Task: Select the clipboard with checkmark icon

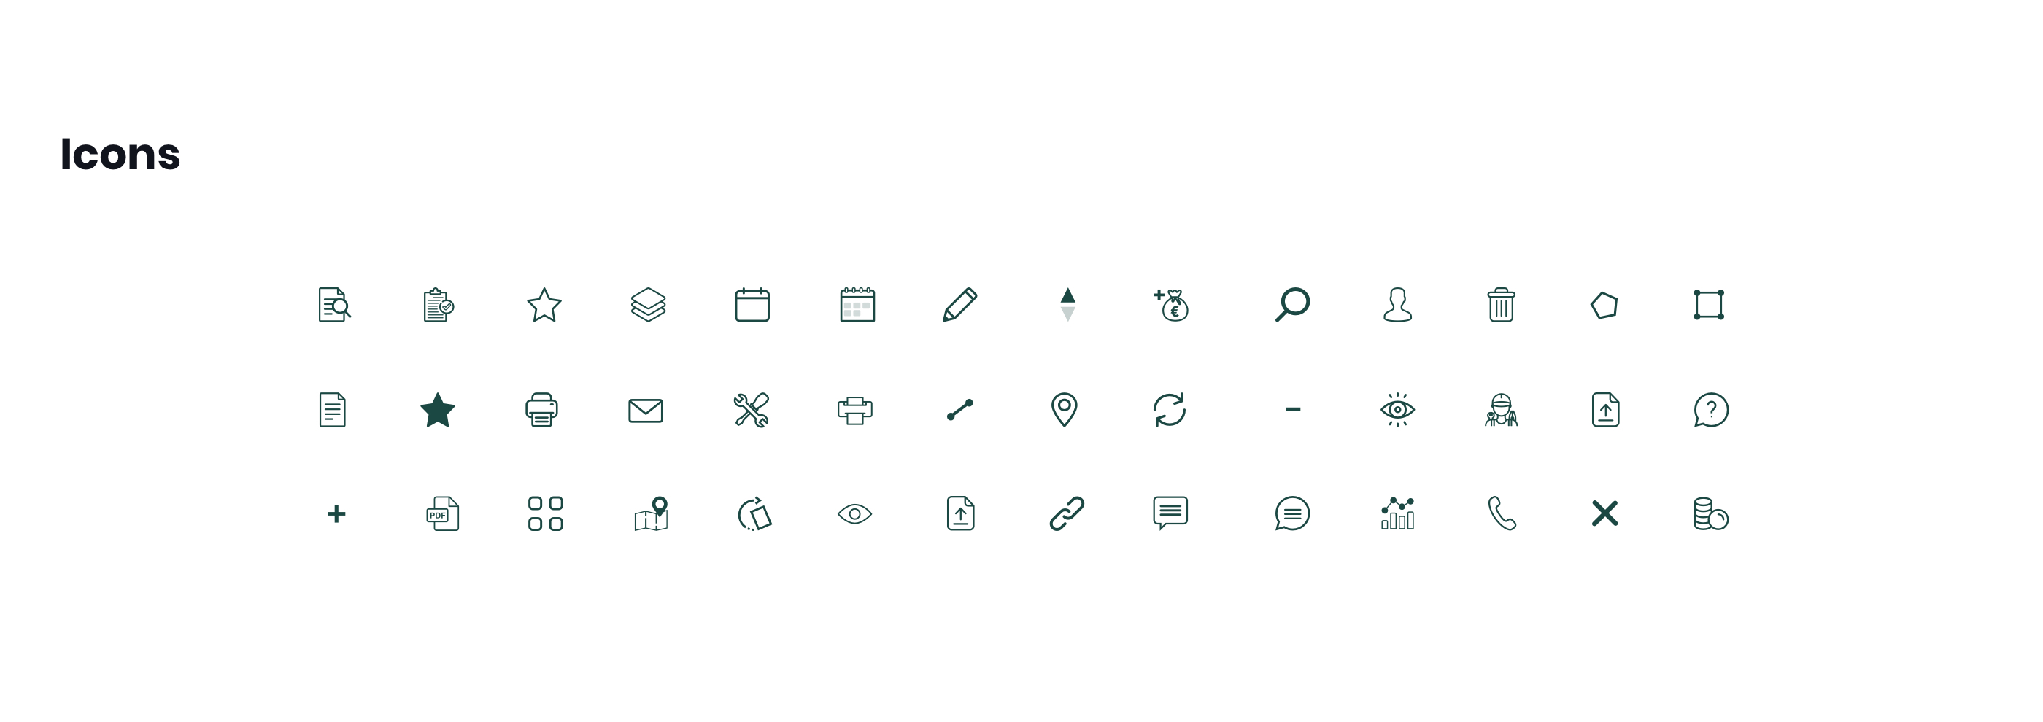Action: pos(438,304)
